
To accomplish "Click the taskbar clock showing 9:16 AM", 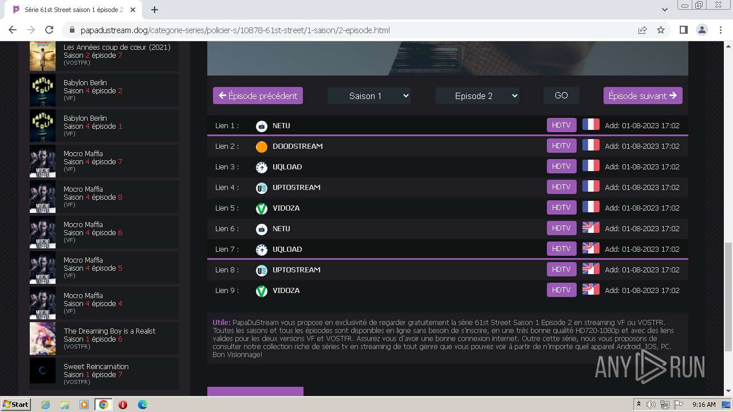I will pos(704,405).
